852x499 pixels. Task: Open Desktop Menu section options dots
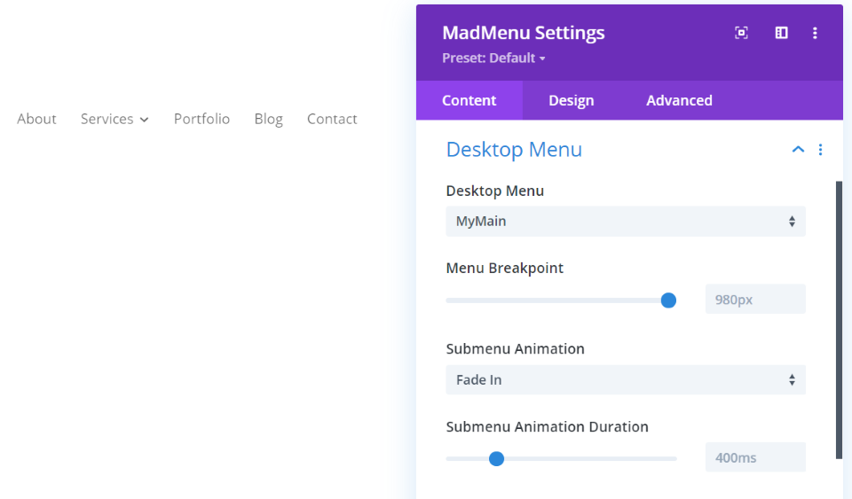pyautogui.click(x=820, y=150)
